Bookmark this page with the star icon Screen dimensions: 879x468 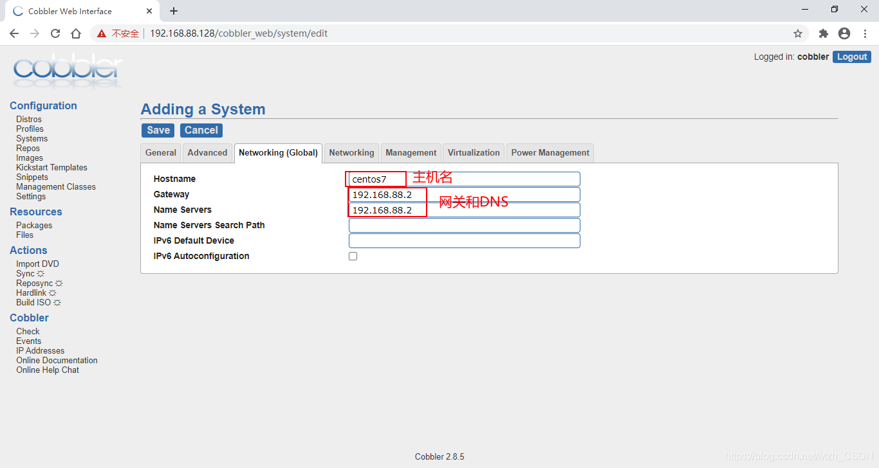(x=798, y=33)
